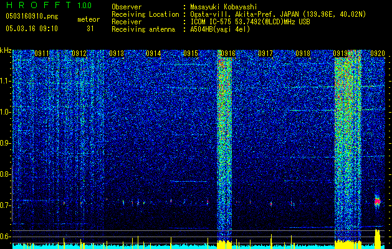Click the 0.7 kHz axis label
This screenshot has width=392, height=249.
6,205
